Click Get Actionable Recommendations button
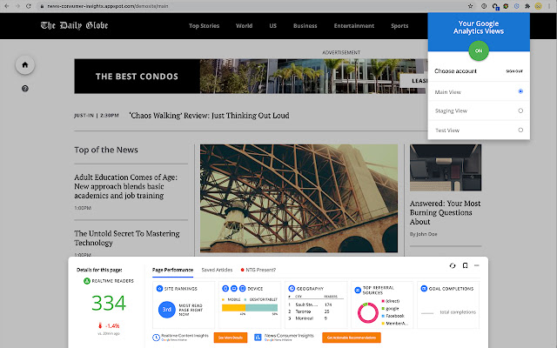 coord(352,337)
